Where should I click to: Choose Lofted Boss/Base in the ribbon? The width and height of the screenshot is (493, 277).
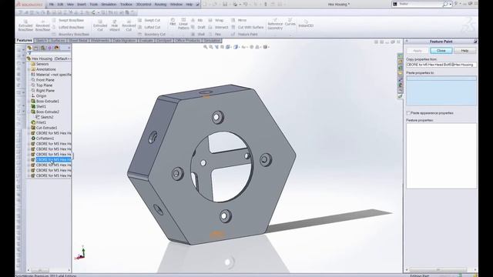point(69,28)
